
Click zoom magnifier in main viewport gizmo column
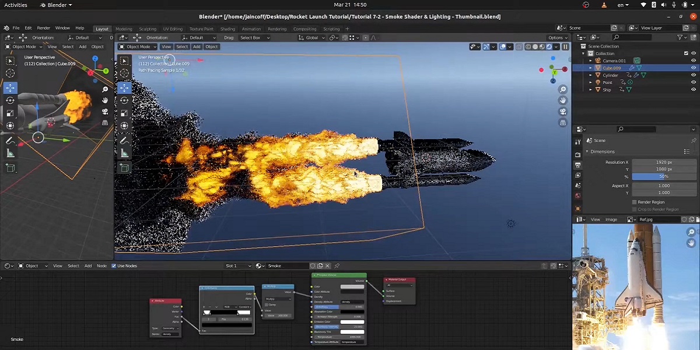(x=563, y=89)
